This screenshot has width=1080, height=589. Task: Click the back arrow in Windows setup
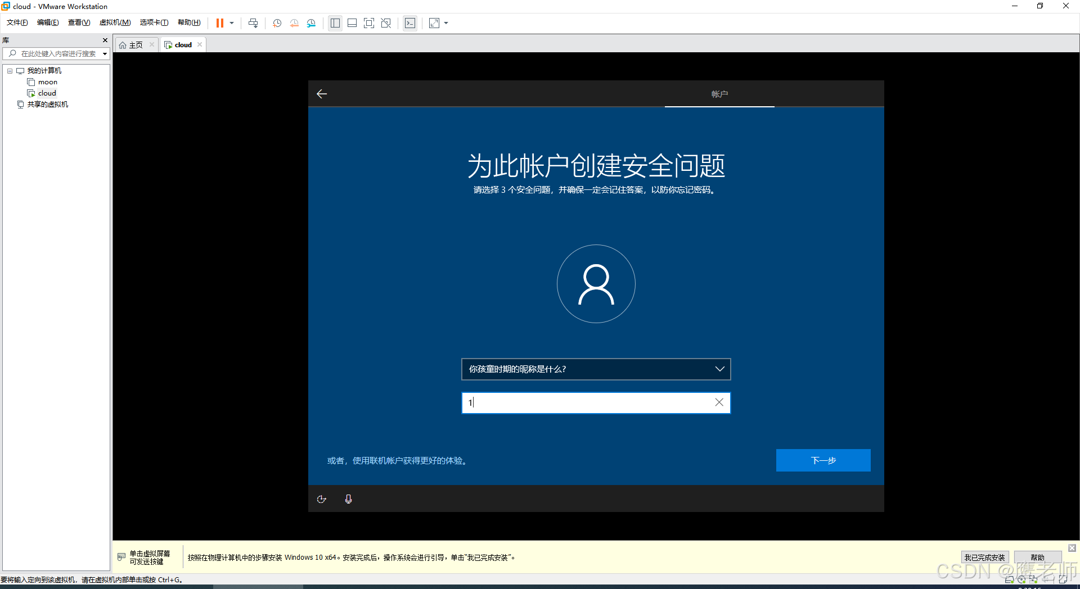coord(322,94)
